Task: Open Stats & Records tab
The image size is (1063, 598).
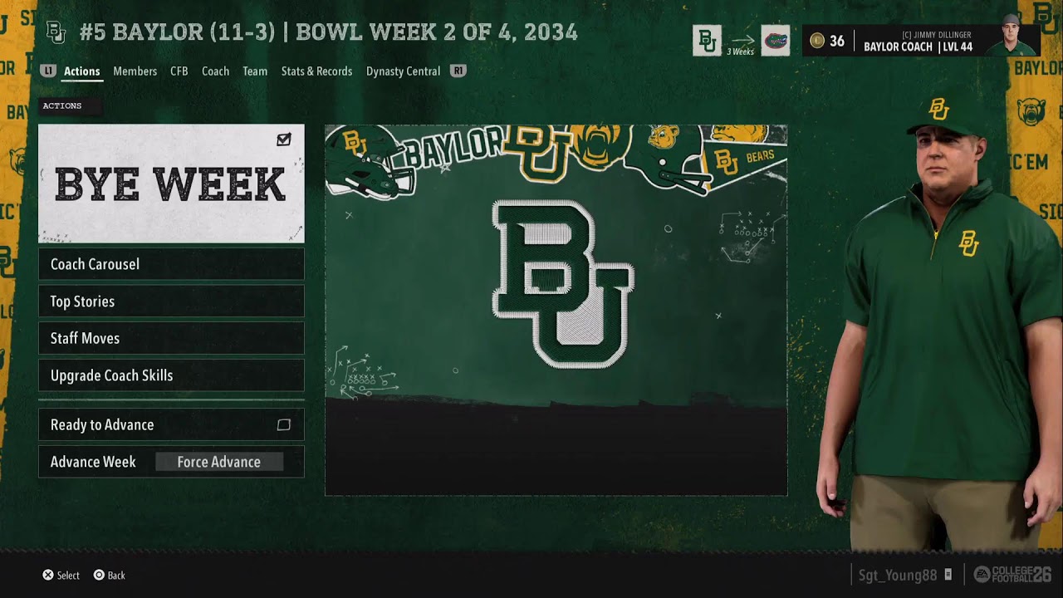Action: pyautogui.click(x=316, y=71)
